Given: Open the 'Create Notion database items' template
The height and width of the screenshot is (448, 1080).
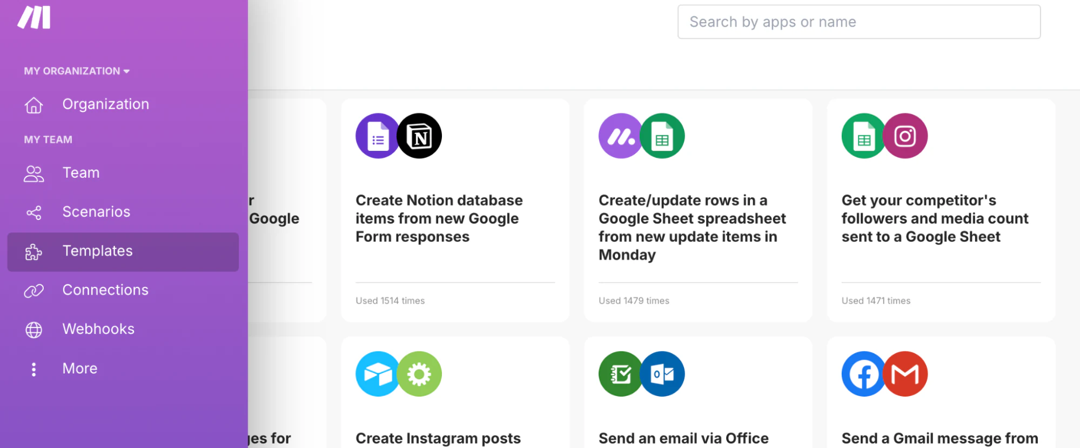Looking at the screenshot, I should coord(455,210).
